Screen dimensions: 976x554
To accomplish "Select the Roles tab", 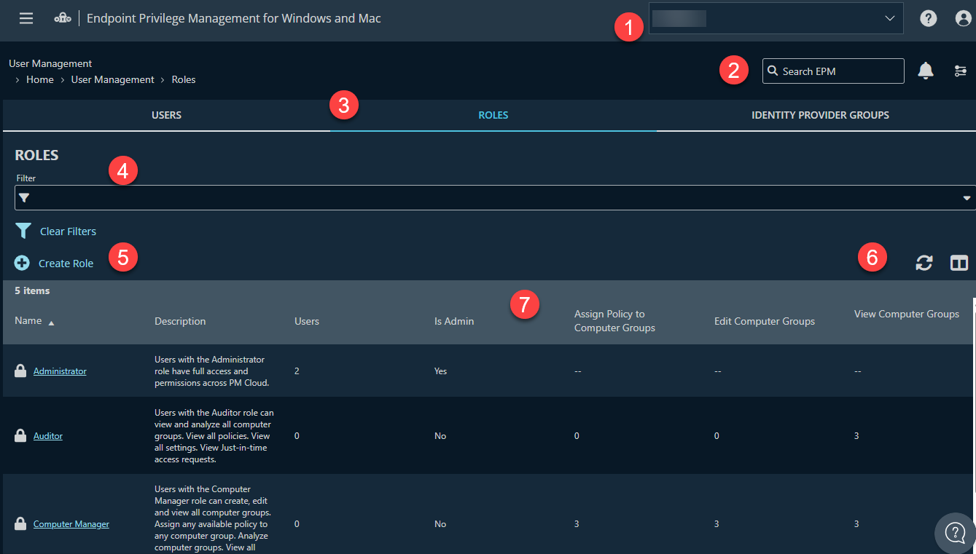I will tap(493, 115).
